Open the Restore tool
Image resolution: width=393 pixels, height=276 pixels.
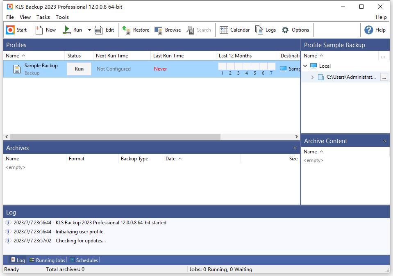(x=136, y=30)
